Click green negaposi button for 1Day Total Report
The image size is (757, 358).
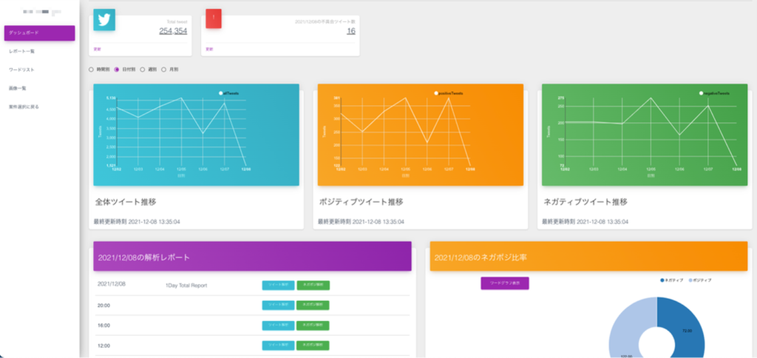tap(313, 285)
